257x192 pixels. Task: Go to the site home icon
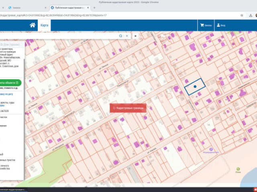click(x=33, y=25)
